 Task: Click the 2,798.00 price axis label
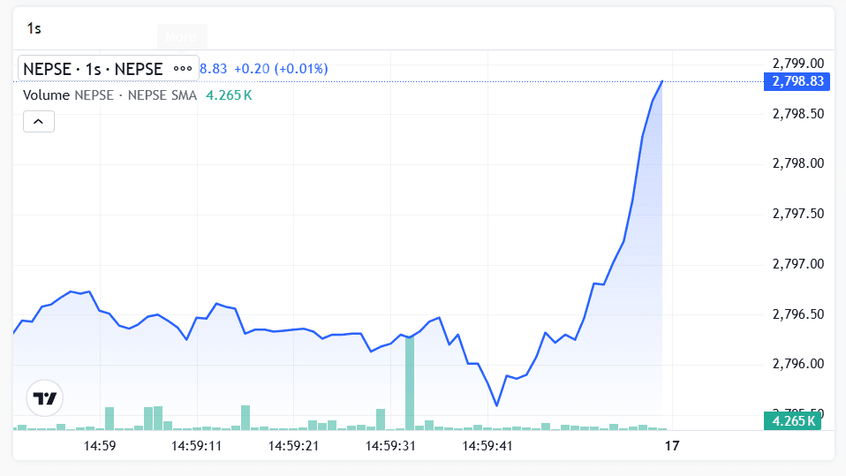click(798, 163)
